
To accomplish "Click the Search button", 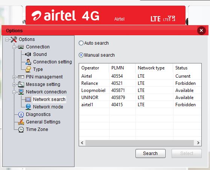I will (x=151, y=153).
